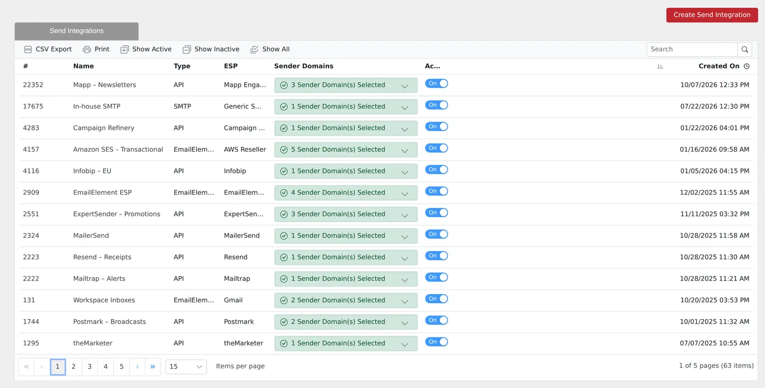This screenshot has width=765, height=388.
Task: Click the Print icon
Action: pos(87,49)
